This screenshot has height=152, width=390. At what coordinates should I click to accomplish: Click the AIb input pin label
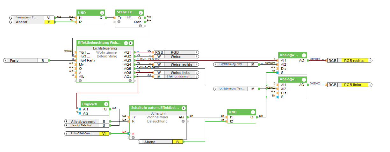82,76
